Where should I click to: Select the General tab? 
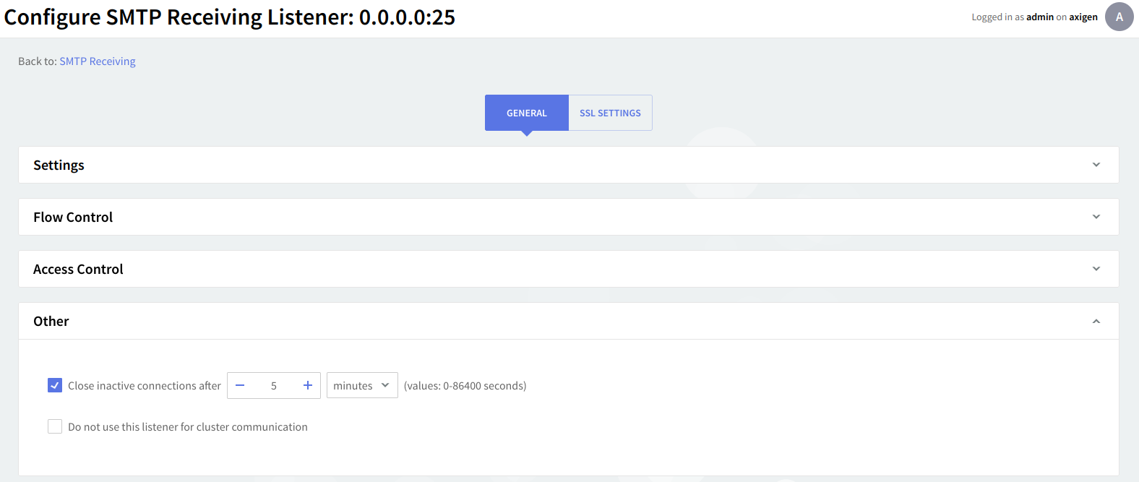click(526, 113)
